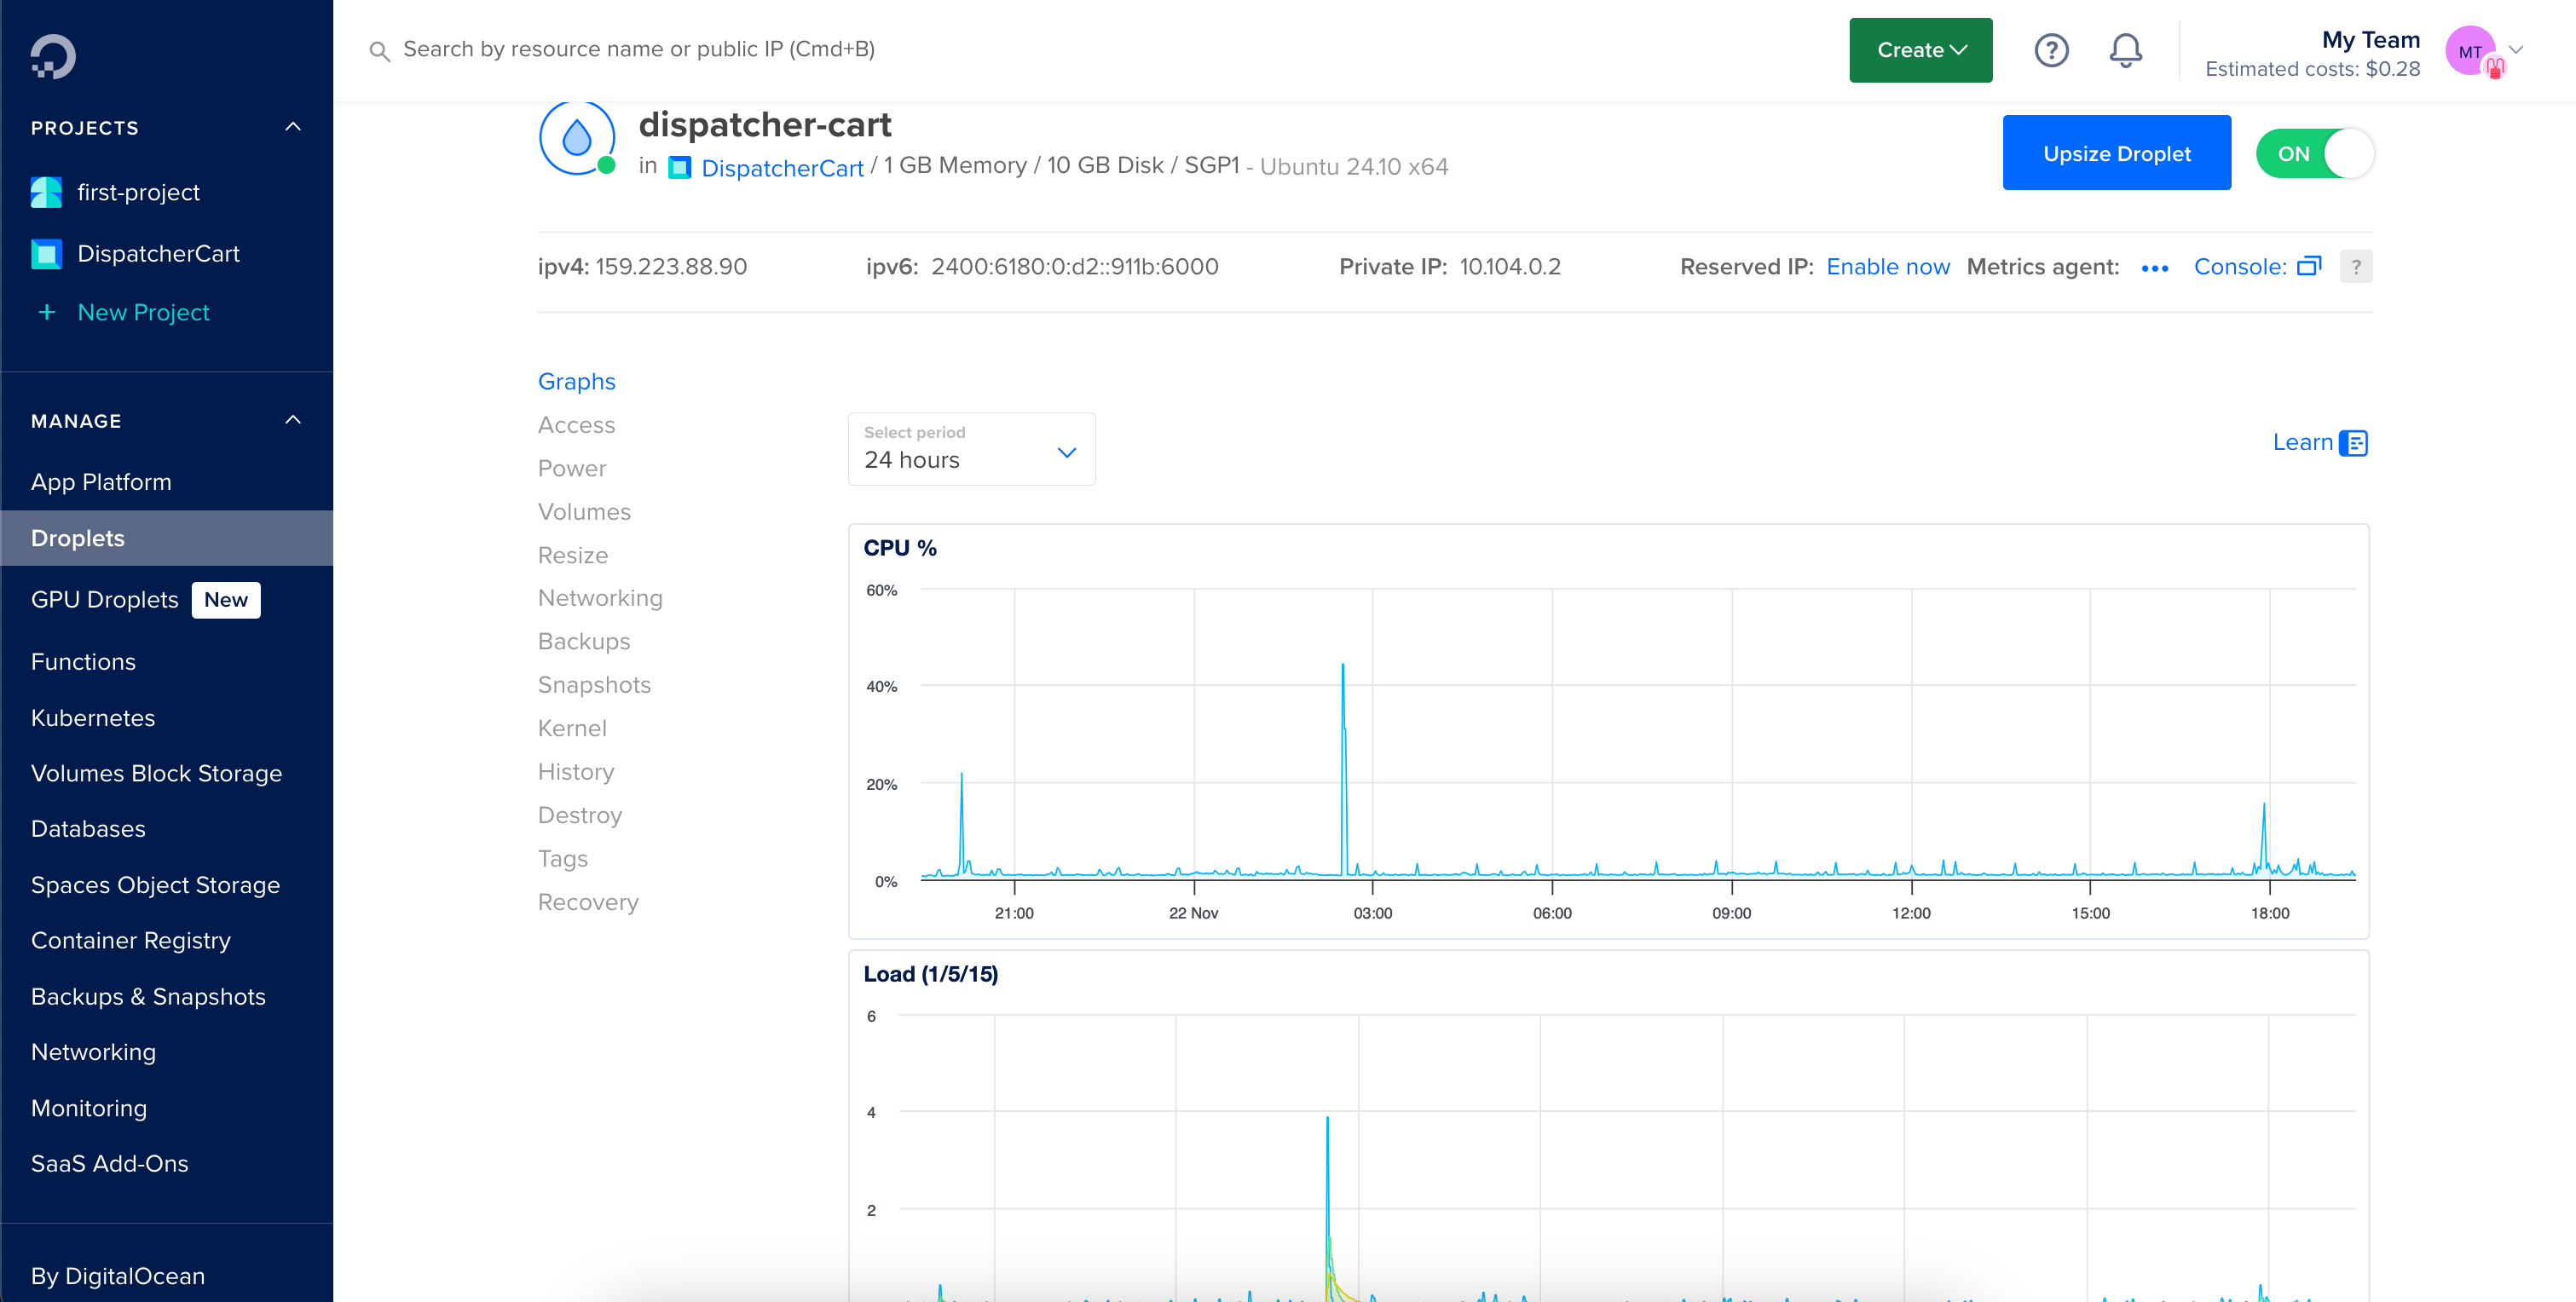Go to Monitoring
The width and height of the screenshot is (2576, 1302).
[x=89, y=1108]
